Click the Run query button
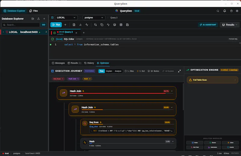The width and height of the screenshot is (241, 156). click(x=56, y=25)
